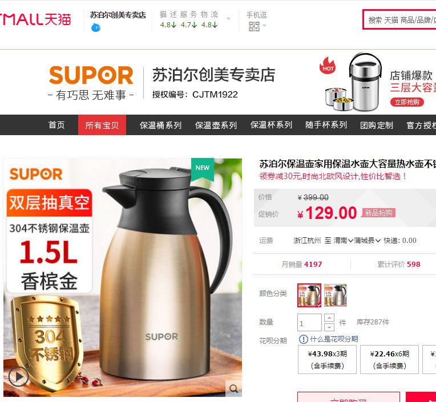Screen dimensions: 436x402
Task: Click the 搜索 天猫 search field
Action: pos(399,19)
